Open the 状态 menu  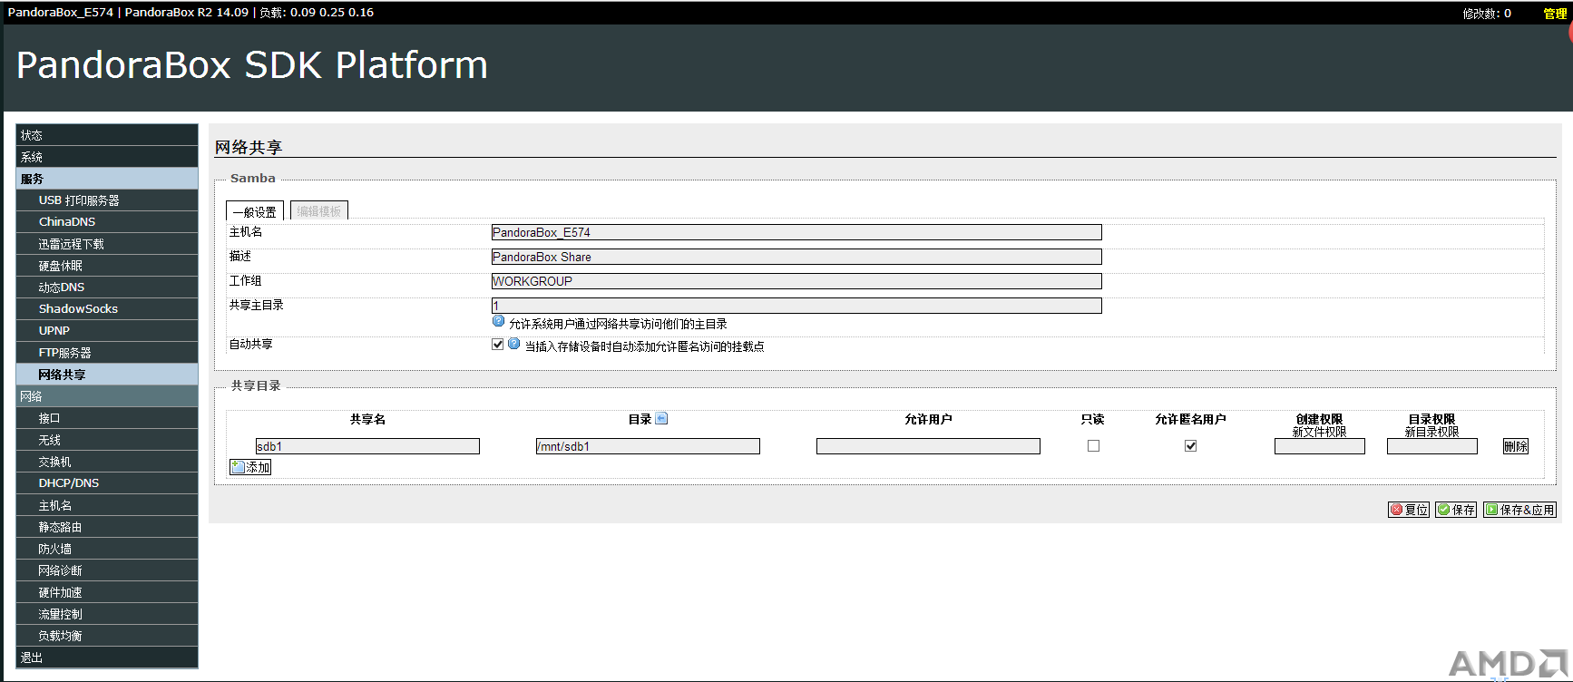[107, 135]
